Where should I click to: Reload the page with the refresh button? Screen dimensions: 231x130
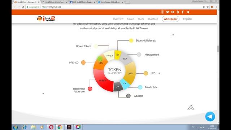coord(23,7)
